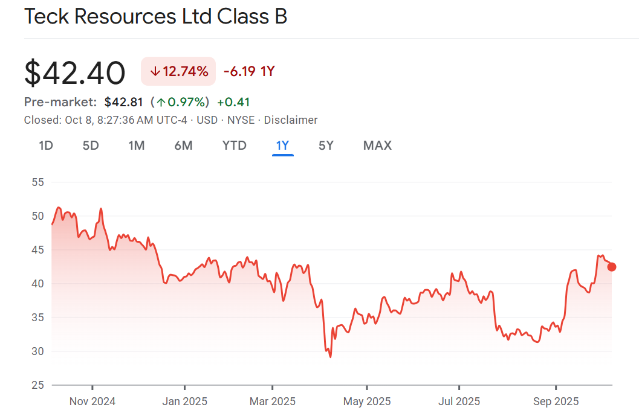Screen dimensions: 639x419
Task: Switch to the 1D time range
Action: (x=46, y=146)
